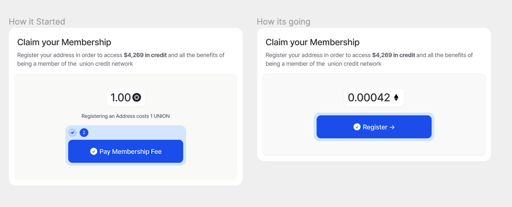Click the 'How its going' label
This screenshot has width=512, height=207.
pyautogui.click(x=284, y=22)
